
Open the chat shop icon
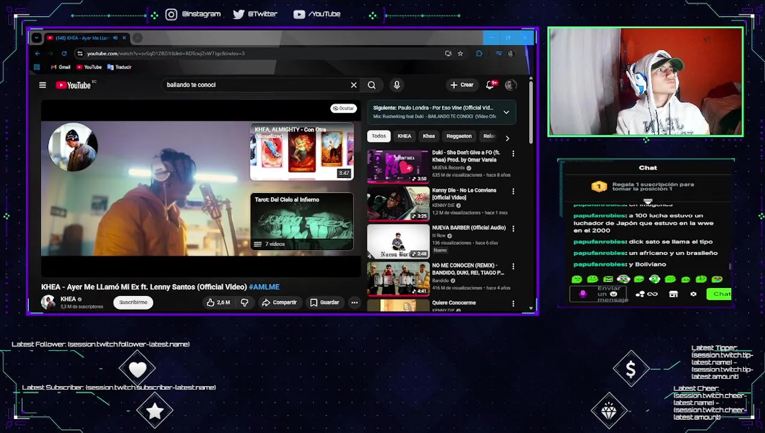[674, 294]
